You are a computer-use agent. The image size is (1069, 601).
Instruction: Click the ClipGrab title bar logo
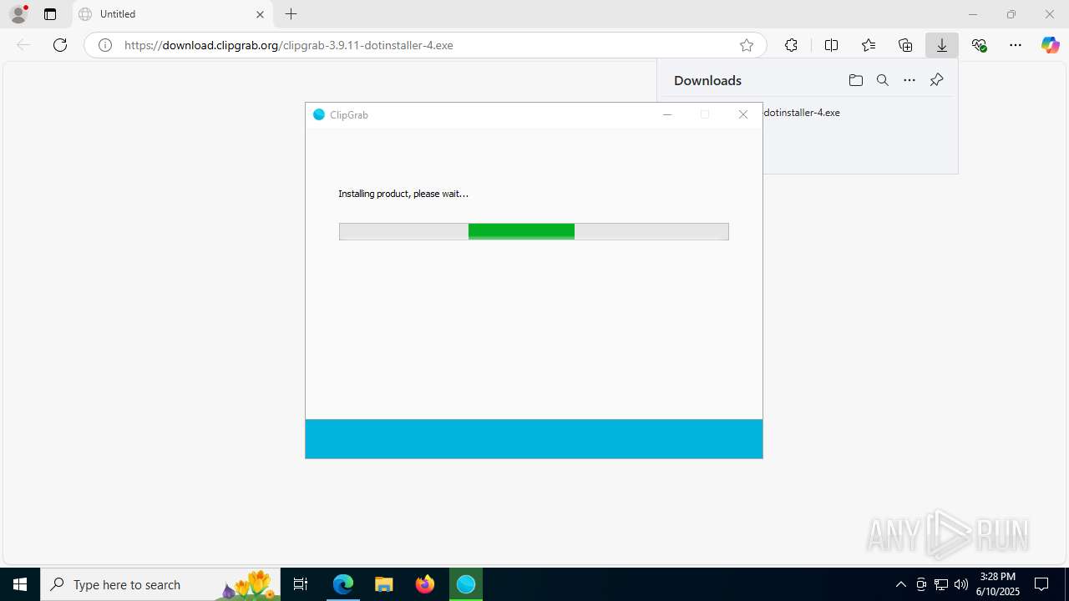(318, 115)
